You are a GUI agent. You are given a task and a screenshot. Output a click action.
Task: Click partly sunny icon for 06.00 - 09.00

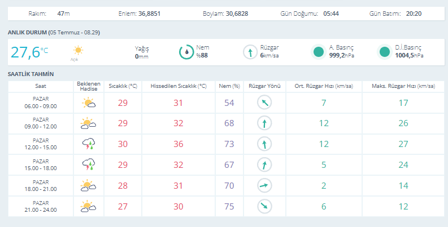pyautogui.click(x=89, y=103)
